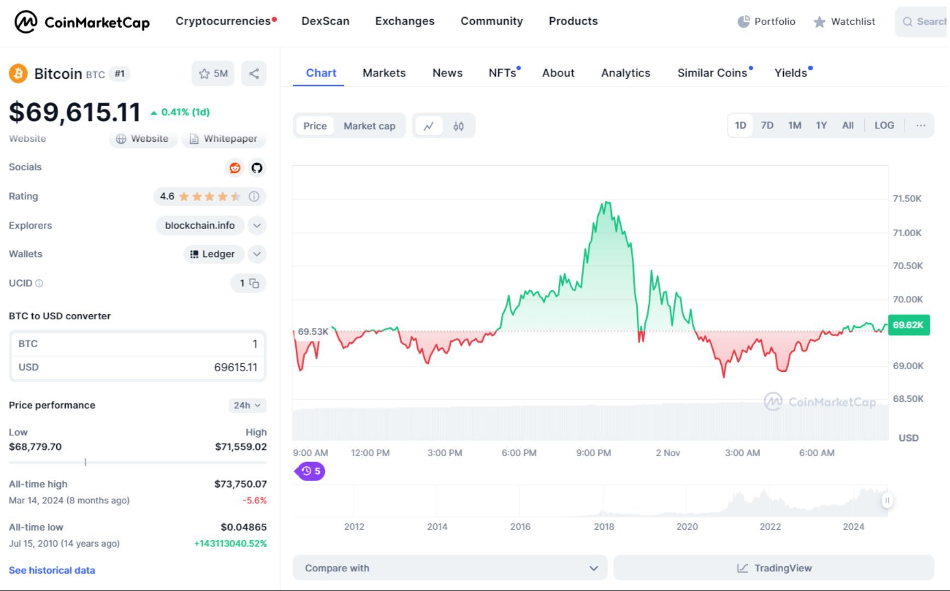
Task: Switch to the Markets tab
Action: pos(383,73)
